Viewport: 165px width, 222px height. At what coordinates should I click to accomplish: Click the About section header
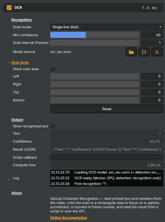(x=16, y=193)
